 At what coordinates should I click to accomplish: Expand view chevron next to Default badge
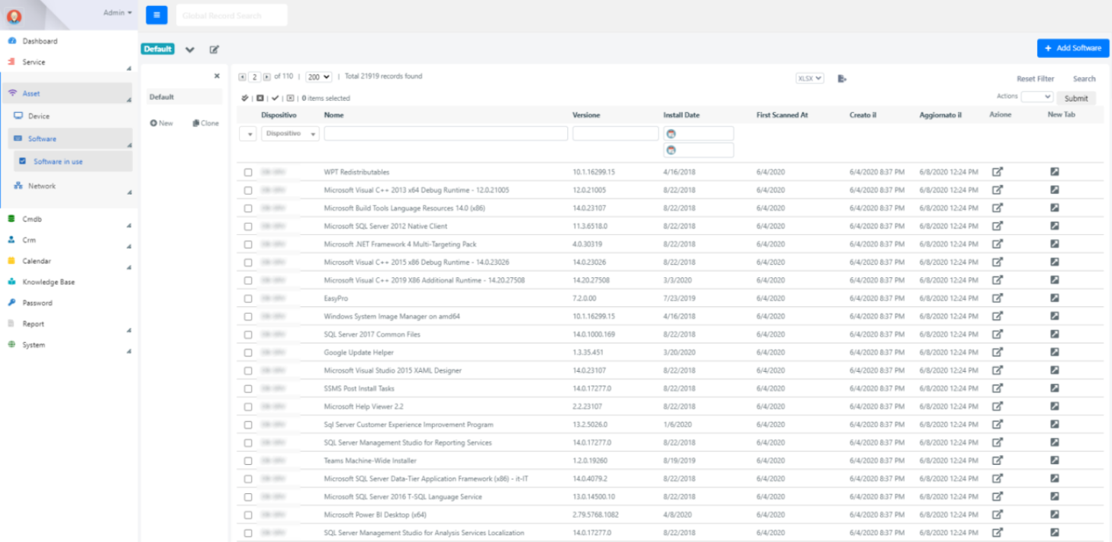click(190, 50)
